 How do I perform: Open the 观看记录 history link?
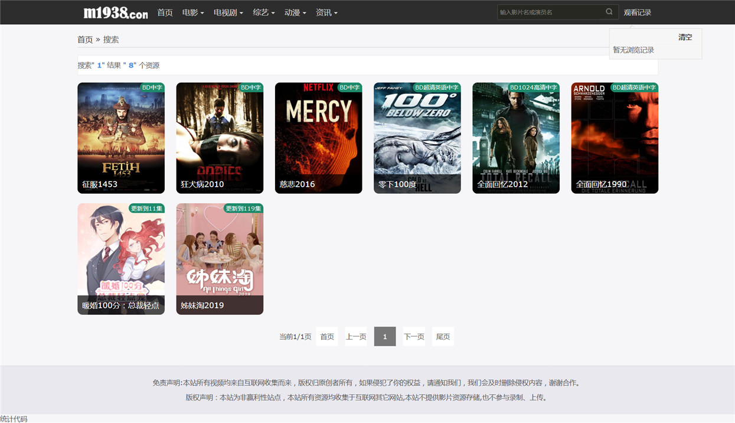click(x=638, y=12)
